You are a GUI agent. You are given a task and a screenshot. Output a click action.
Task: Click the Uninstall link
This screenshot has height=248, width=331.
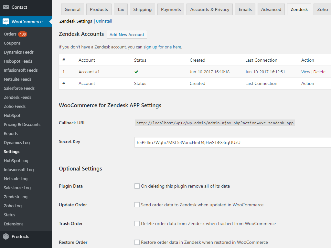point(104,21)
